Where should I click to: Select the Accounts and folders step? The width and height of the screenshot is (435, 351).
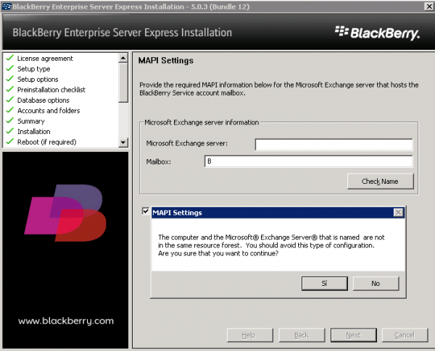[49, 111]
